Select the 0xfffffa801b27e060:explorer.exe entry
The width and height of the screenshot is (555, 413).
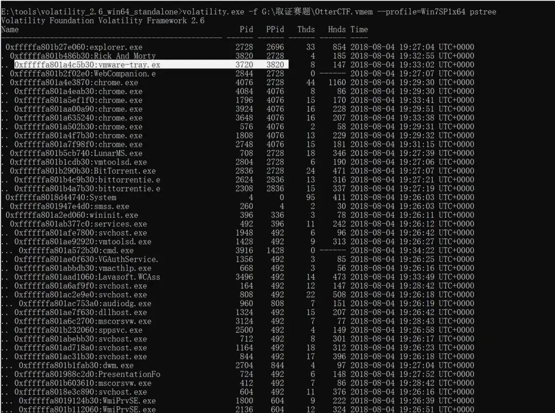[x=74, y=47]
